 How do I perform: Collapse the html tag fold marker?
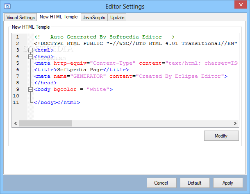(x=30, y=50)
